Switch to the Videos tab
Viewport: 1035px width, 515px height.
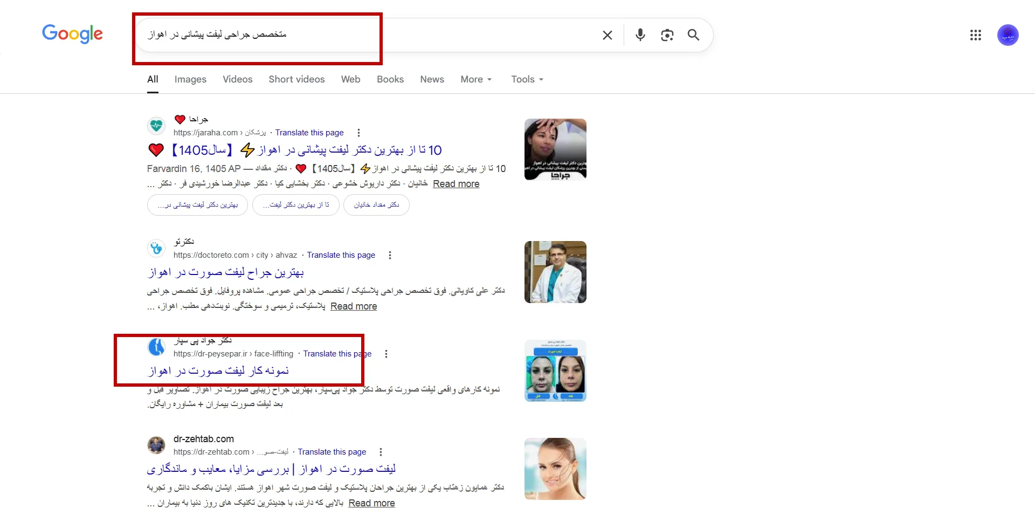click(238, 79)
